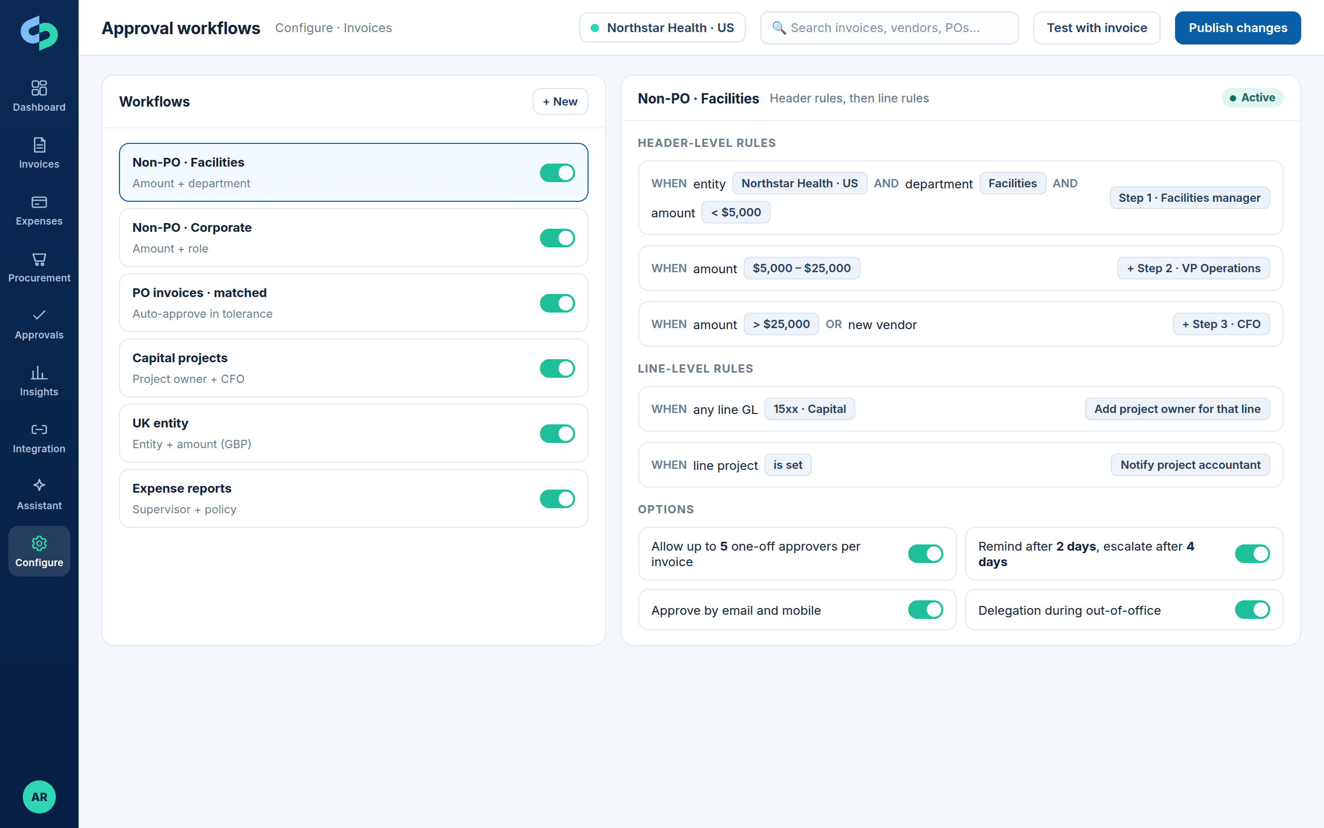Click Add project owner for that line
This screenshot has width=1324, height=828.
(x=1177, y=409)
